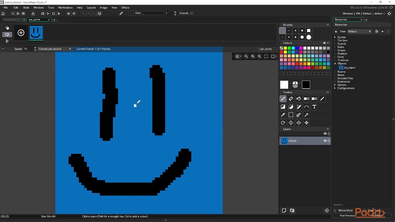The height and width of the screenshot is (222, 395).
Task: Click the canvas grid options icon
Action: (x=237, y=56)
